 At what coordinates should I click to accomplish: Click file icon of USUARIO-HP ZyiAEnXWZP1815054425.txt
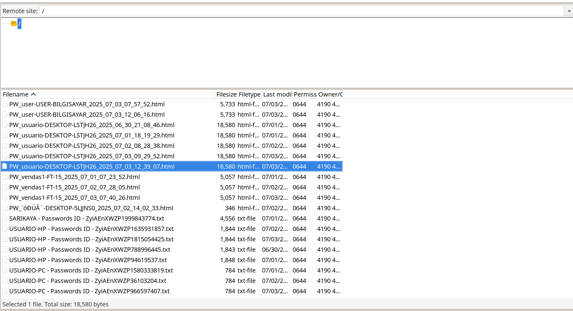pos(5,239)
